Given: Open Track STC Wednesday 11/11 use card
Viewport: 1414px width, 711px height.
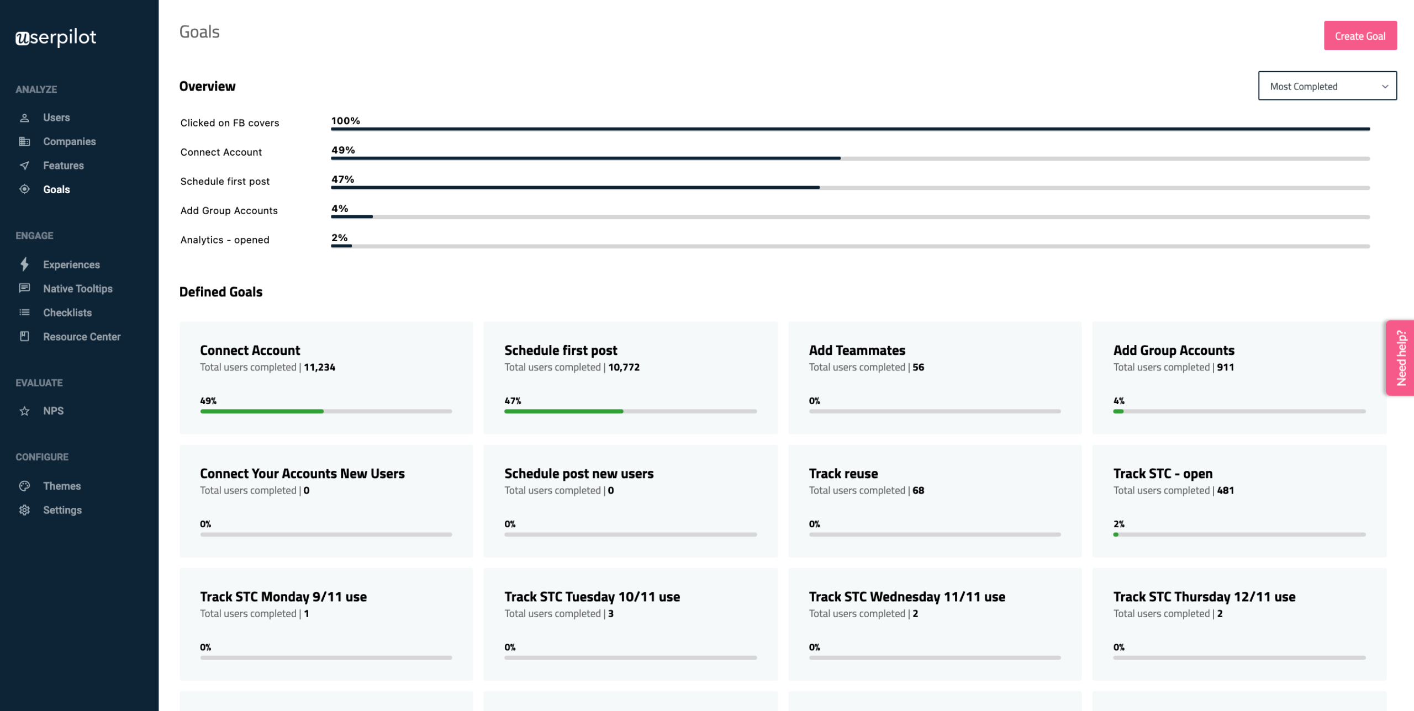Looking at the screenshot, I should pos(935,624).
